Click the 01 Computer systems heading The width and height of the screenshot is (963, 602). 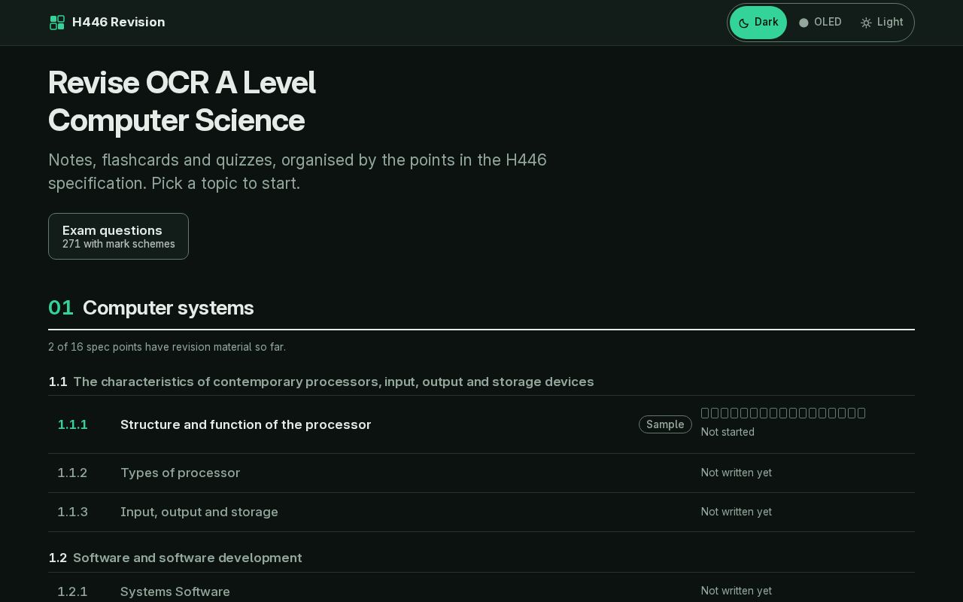coord(151,308)
